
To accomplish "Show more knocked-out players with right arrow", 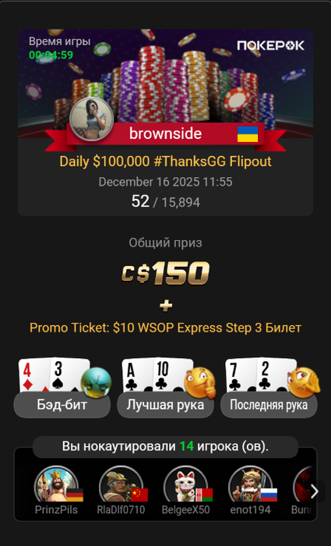I will (315, 491).
